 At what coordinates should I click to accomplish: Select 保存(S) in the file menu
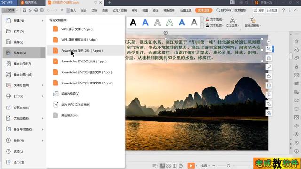(24, 42)
